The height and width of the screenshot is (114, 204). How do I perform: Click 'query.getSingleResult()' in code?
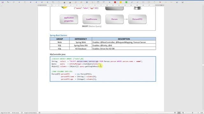[91, 66]
